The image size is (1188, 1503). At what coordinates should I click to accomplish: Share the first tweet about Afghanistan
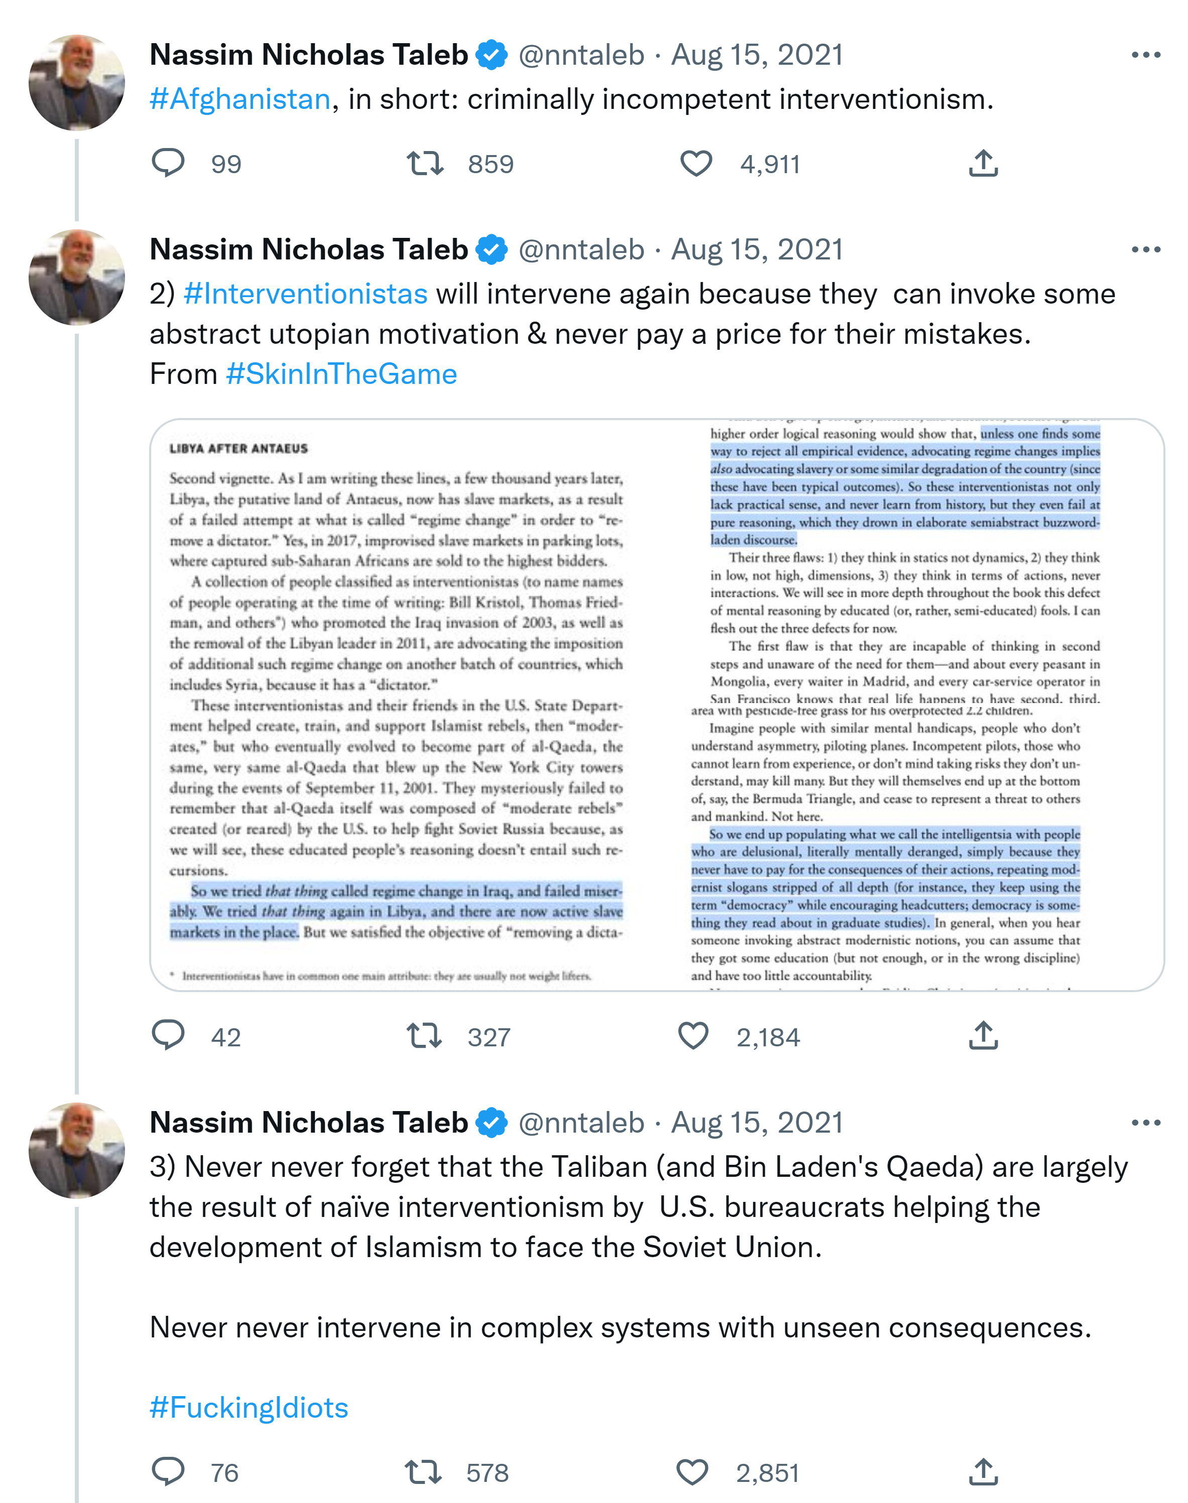tap(983, 164)
